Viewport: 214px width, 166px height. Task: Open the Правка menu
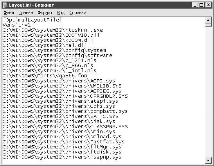pyautogui.click(x=26, y=12)
